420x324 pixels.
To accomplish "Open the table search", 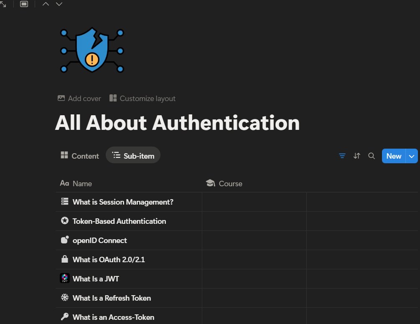I will click(372, 156).
